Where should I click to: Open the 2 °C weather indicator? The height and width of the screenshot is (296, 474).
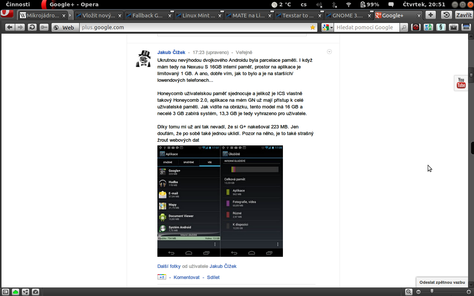click(282, 4)
